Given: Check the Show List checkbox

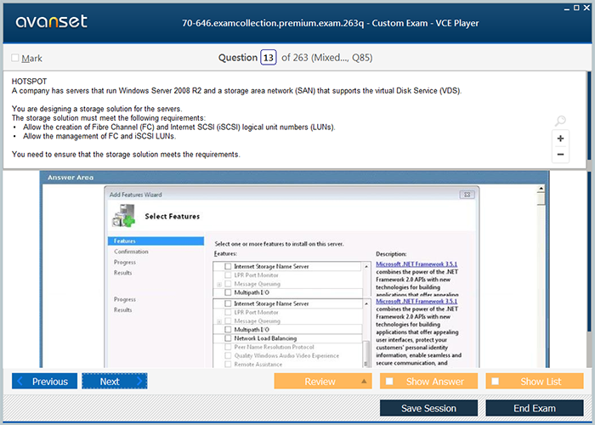Looking at the screenshot, I should 496,382.
